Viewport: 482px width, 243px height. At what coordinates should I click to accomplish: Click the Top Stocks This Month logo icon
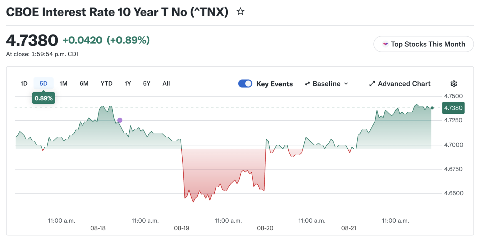pos(385,44)
